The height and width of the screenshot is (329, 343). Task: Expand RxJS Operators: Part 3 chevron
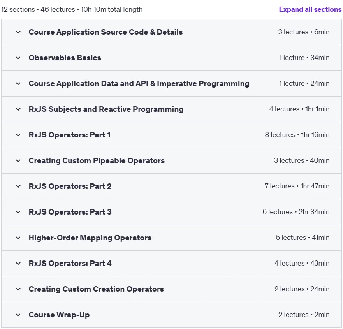pyautogui.click(x=18, y=212)
